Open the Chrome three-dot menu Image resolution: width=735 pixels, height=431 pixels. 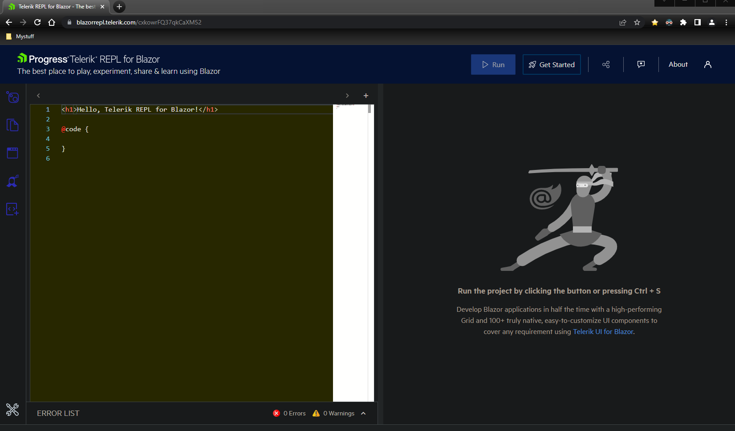(726, 22)
